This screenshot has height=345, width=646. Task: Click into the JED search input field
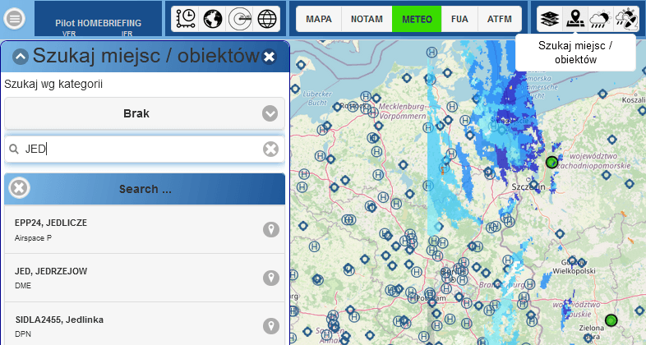click(x=140, y=149)
